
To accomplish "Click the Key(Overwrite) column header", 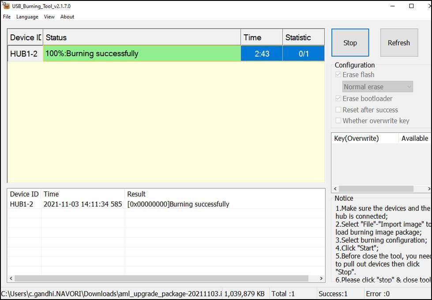I will pos(365,138).
